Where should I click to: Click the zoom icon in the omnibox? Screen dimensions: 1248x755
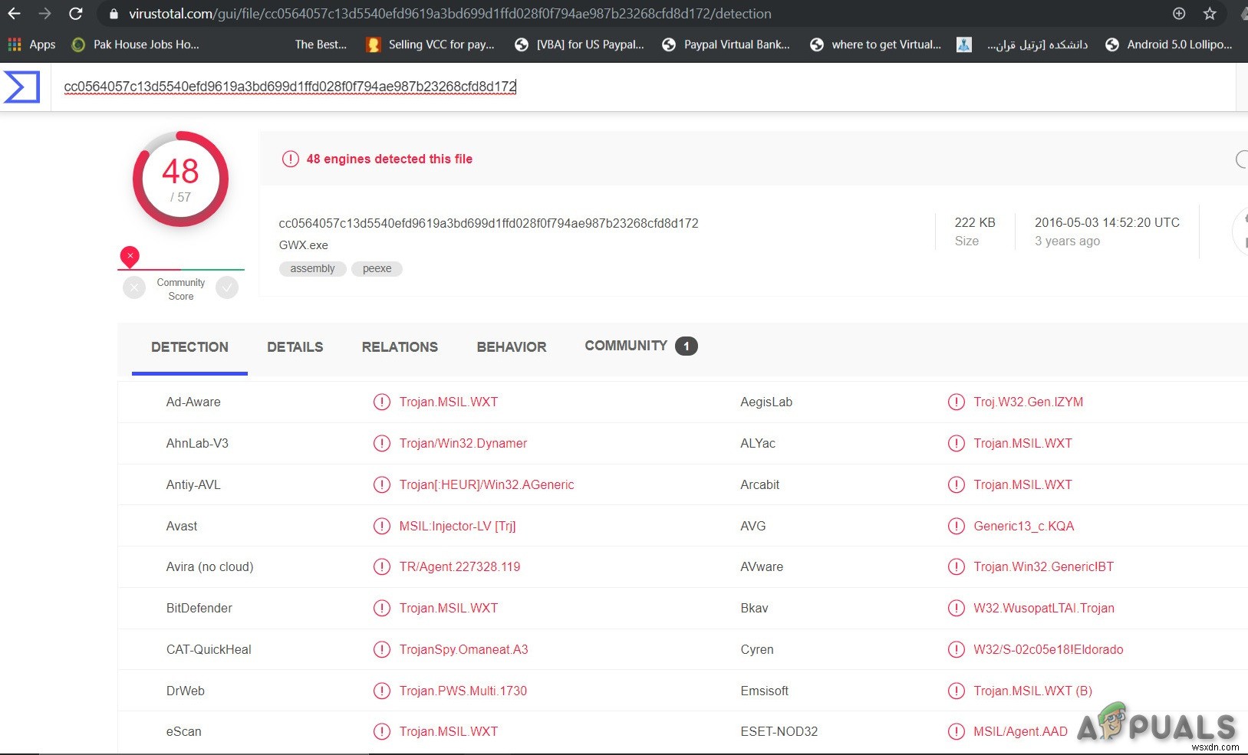[x=1179, y=13]
